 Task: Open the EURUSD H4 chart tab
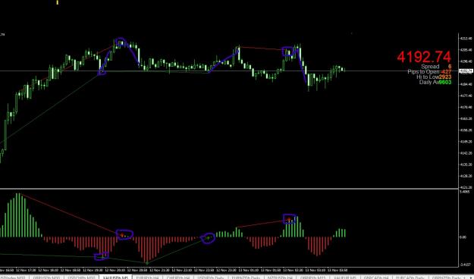point(148,277)
